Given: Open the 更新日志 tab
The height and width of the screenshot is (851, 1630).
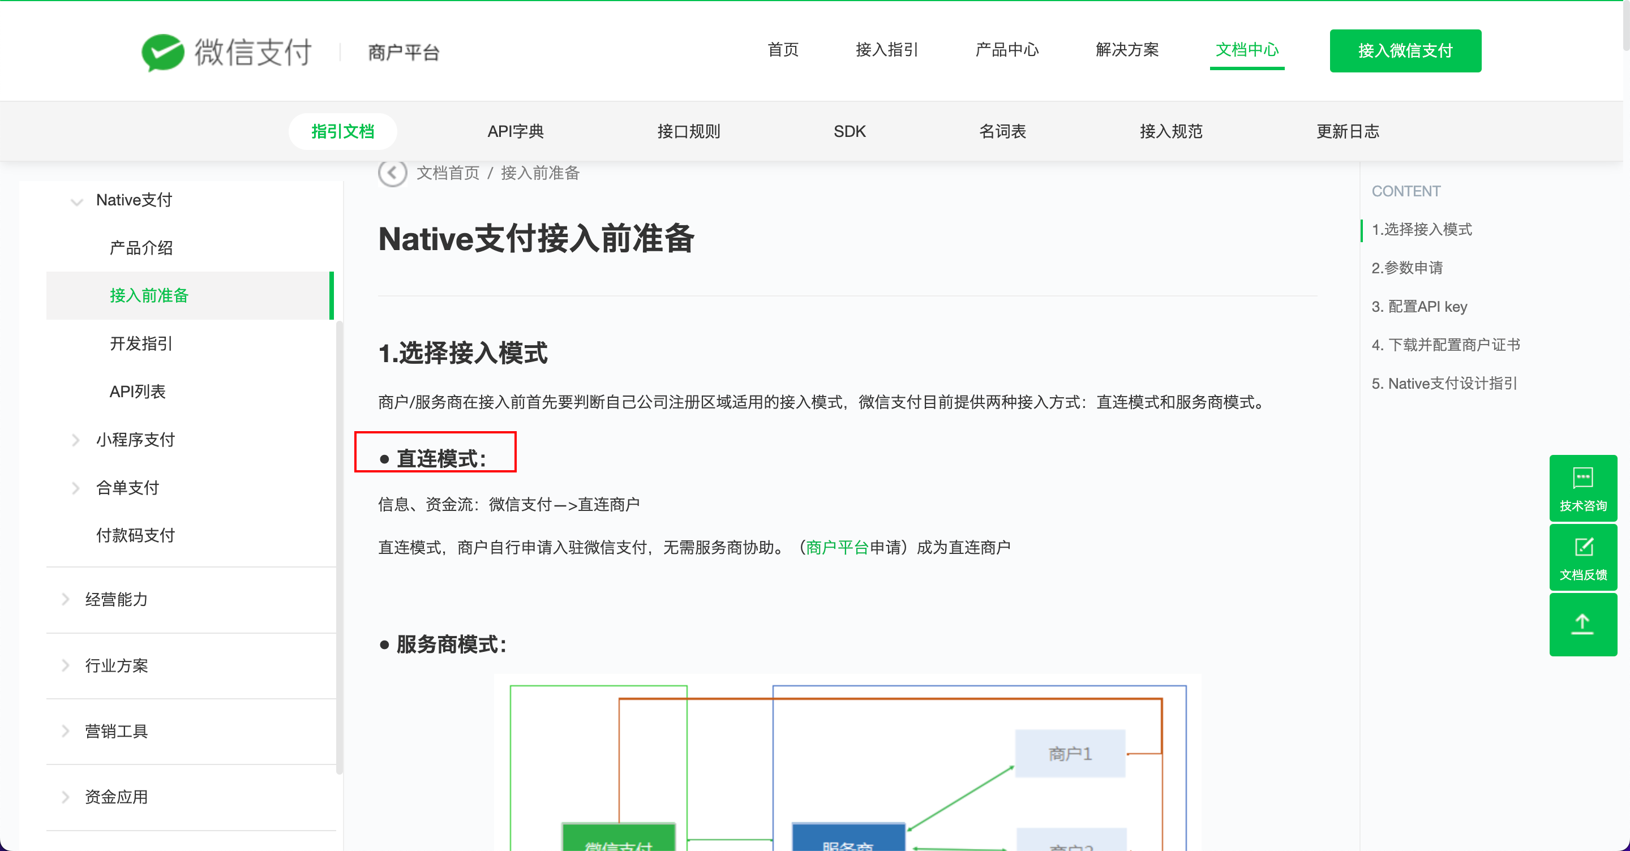Looking at the screenshot, I should click(1347, 132).
